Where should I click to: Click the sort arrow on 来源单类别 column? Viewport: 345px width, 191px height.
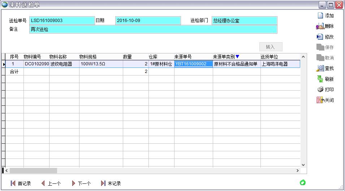[237, 57]
